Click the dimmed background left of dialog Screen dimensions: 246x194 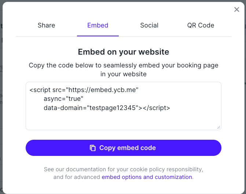point(1,97)
